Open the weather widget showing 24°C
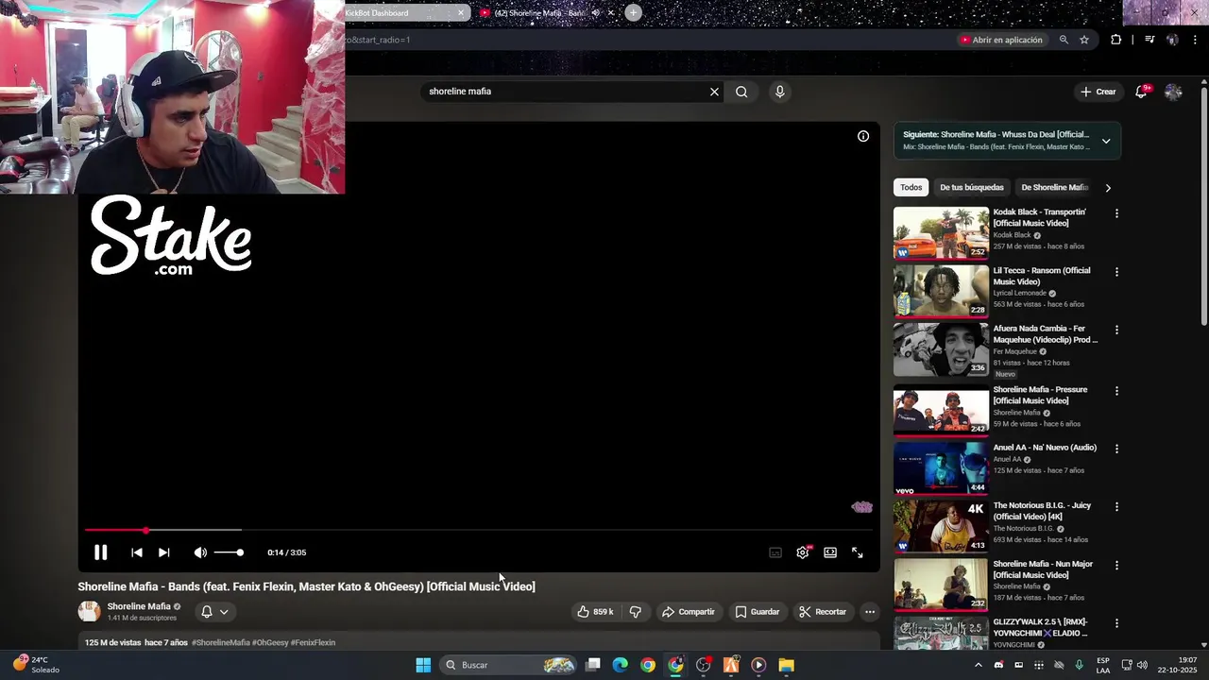The width and height of the screenshot is (1209, 680). 36,665
